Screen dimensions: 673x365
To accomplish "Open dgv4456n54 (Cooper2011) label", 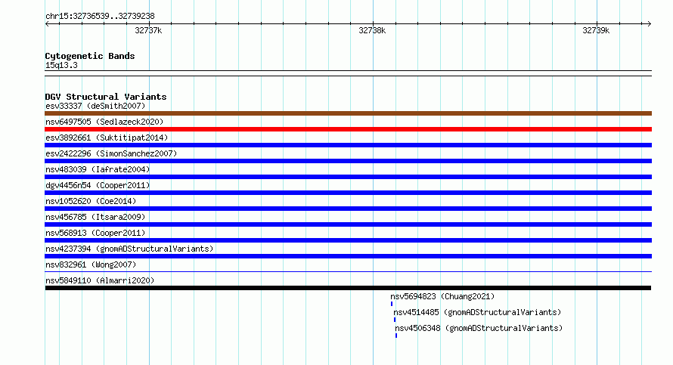I will (x=98, y=185).
